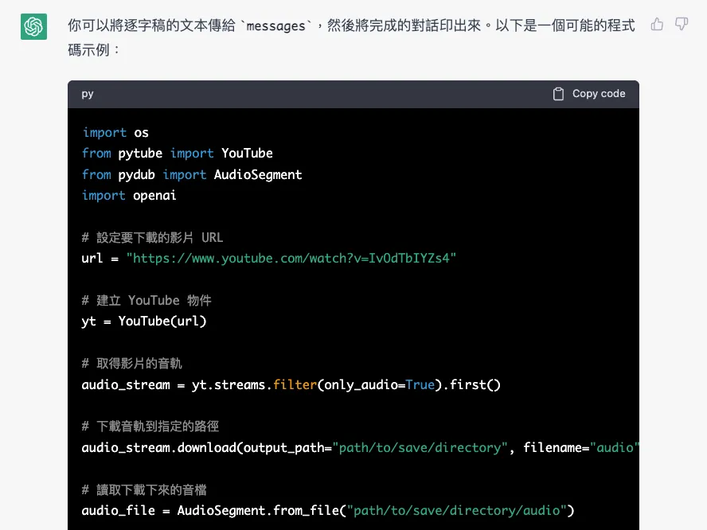Screen dimensions: 707x530
Task: Click the line 'import openai'
Action: tap(129, 196)
